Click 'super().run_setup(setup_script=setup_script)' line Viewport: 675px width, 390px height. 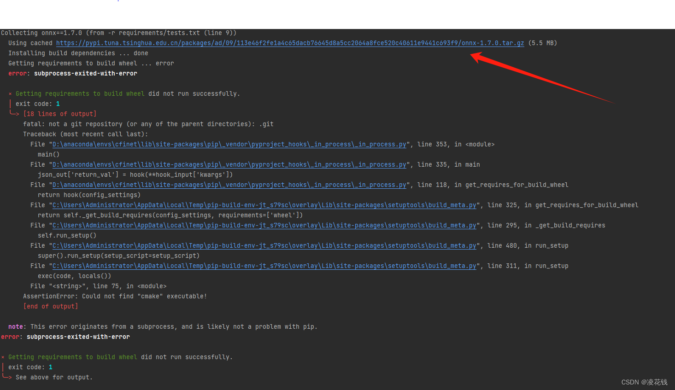119,256
